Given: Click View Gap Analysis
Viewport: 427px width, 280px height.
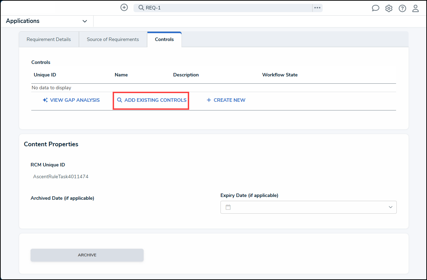Looking at the screenshot, I should pyautogui.click(x=71, y=100).
